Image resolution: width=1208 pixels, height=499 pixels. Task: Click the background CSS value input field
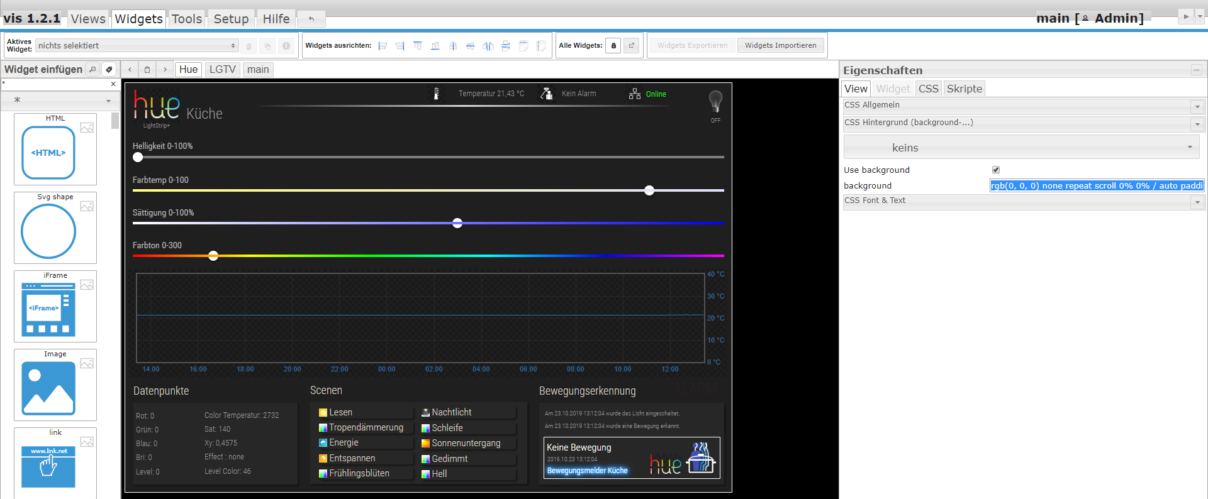point(1097,185)
